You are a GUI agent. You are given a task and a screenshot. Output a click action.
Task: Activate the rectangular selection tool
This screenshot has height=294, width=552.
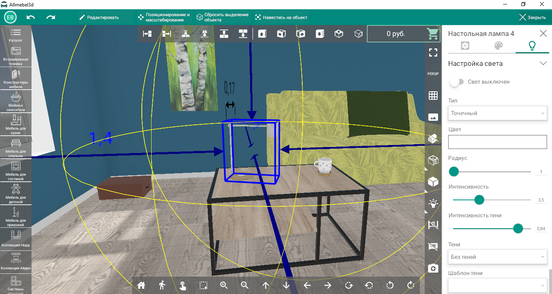pos(203,285)
